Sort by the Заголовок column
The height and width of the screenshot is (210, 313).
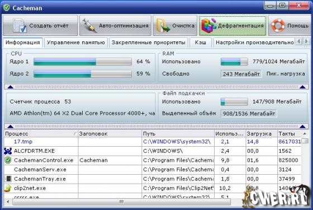(110, 134)
